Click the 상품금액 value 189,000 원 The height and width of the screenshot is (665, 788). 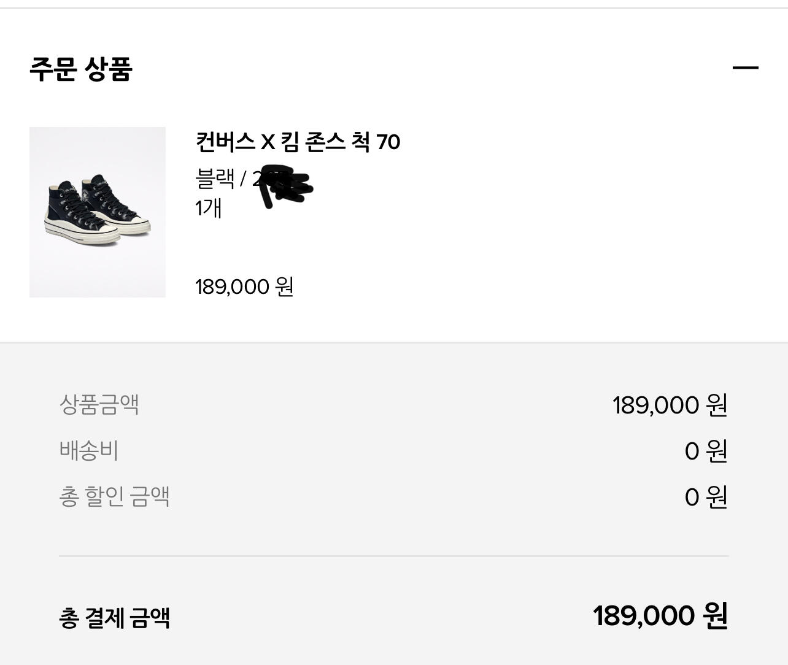click(670, 405)
